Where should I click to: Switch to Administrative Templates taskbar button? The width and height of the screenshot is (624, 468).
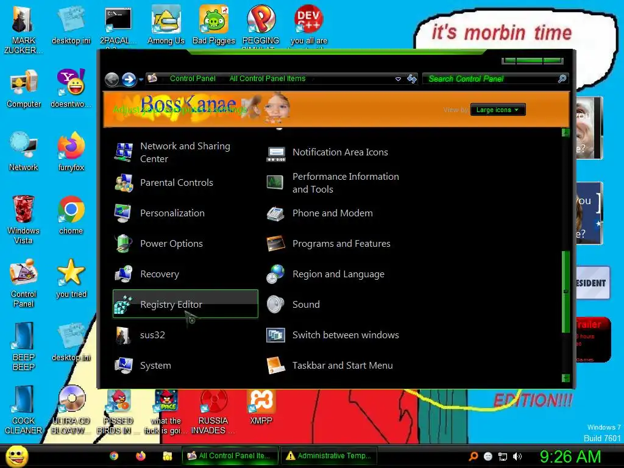[x=328, y=456]
